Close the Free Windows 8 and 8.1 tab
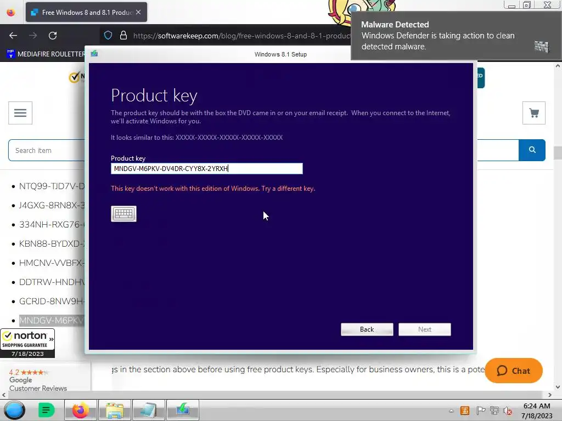The width and height of the screenshot is (562, 421). [138, 12]
